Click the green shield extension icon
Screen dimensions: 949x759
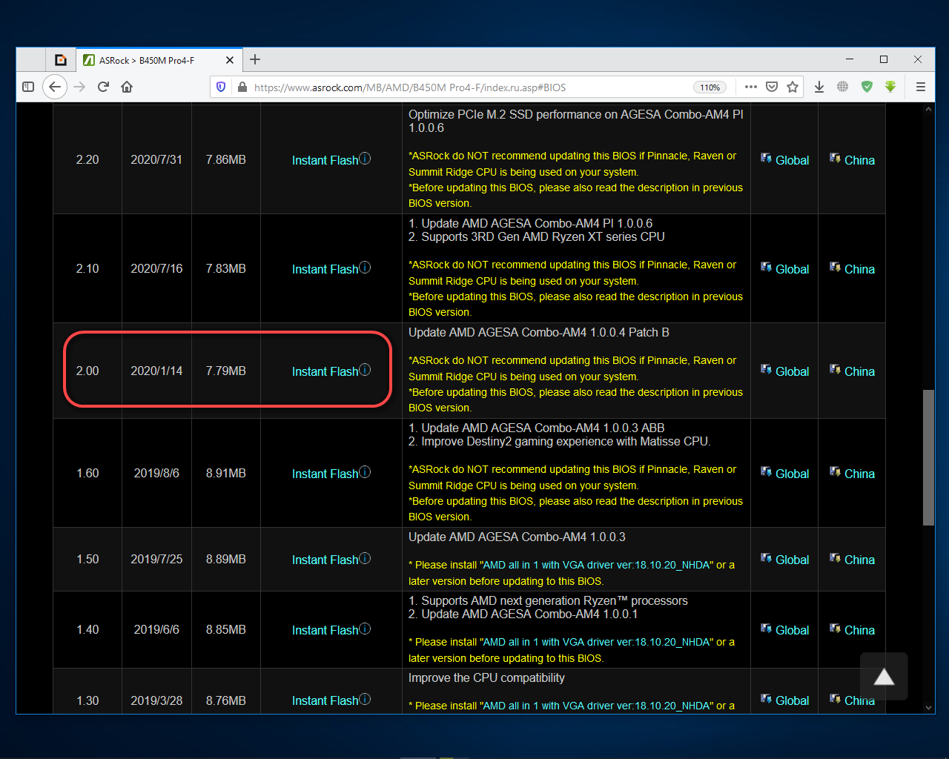click(x=867, y=87)
